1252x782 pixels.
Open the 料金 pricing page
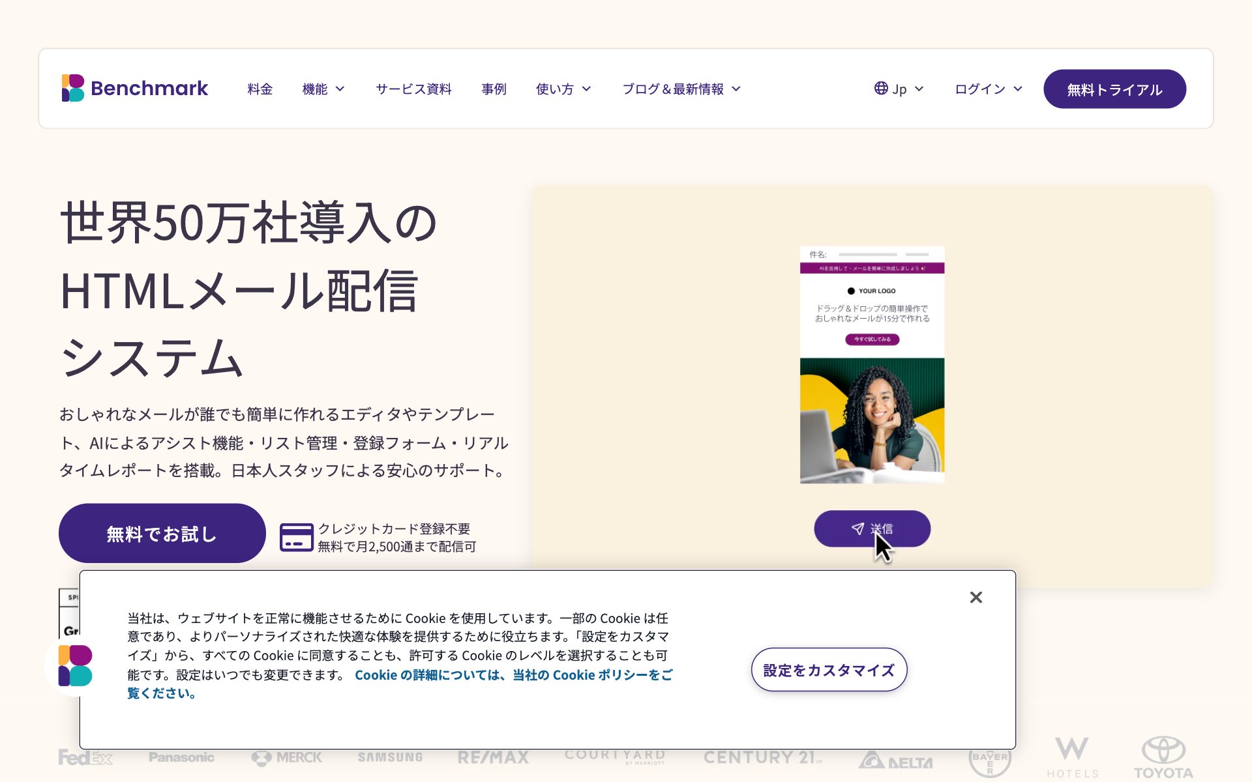point(260,89)
